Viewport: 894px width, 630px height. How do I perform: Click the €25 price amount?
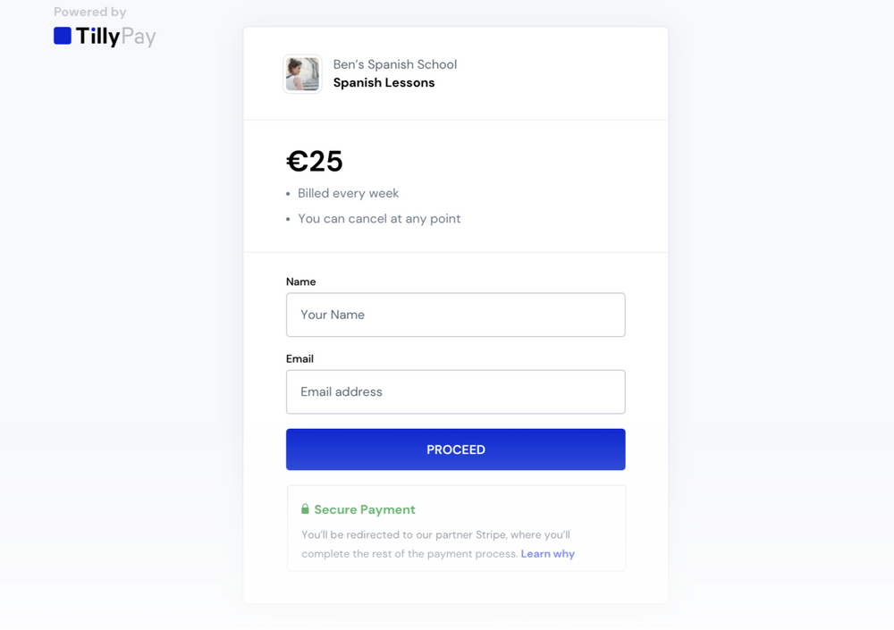tap(314, 161)
